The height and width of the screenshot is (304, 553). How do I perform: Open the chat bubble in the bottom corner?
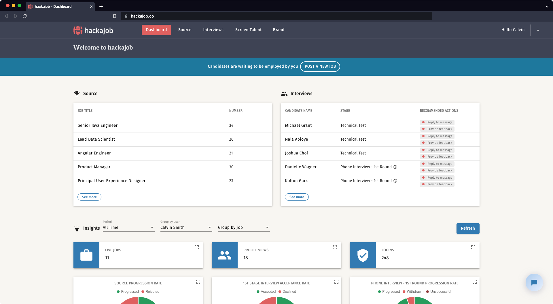[x=534, y=282]
